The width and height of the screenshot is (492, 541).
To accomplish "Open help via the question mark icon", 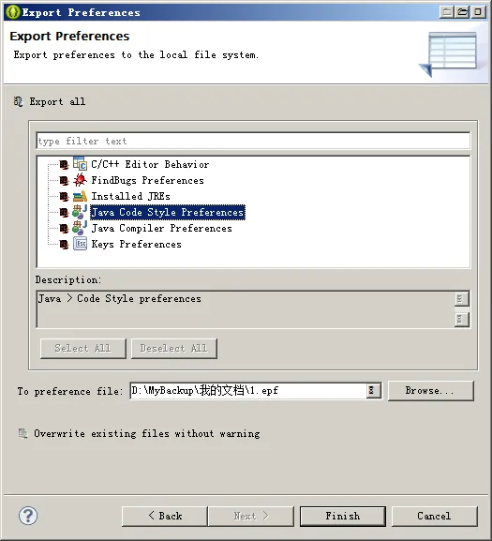I will 28,516.
